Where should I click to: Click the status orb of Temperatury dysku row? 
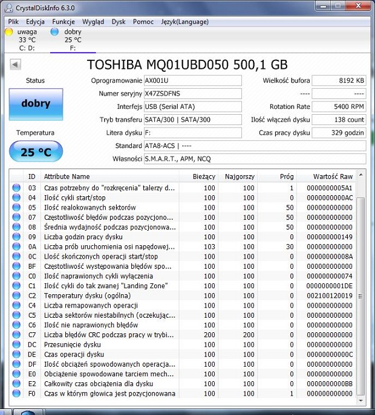tap(16, 295)
